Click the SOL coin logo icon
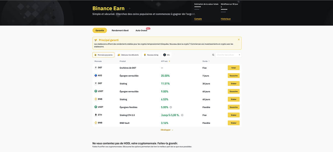Screen dimensions: 333x152 point(164,55)
